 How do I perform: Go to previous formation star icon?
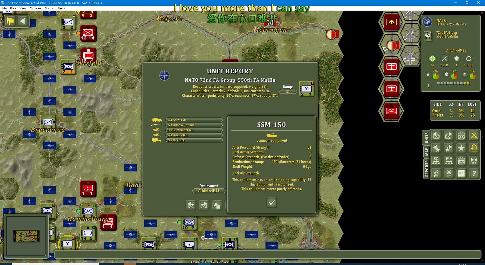coord(436,148)
